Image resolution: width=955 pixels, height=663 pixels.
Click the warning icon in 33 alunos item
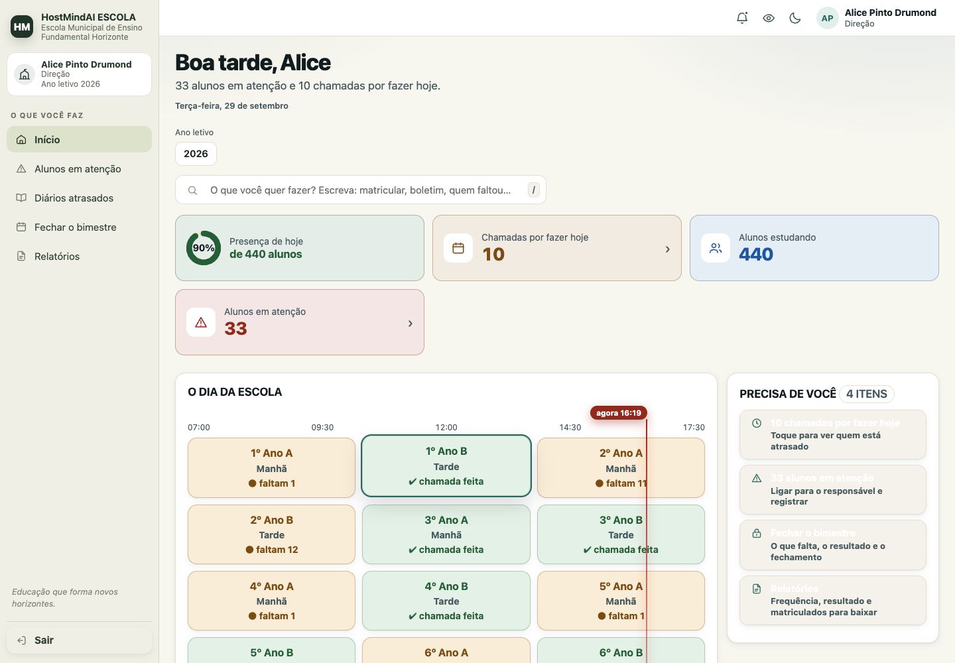(757, 478)
